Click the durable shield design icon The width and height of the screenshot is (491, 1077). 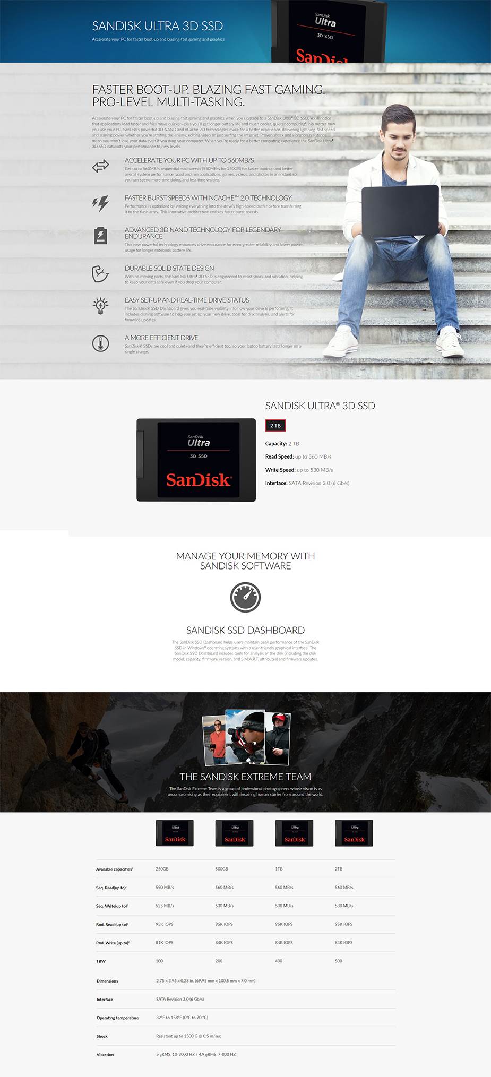[100, 274]
